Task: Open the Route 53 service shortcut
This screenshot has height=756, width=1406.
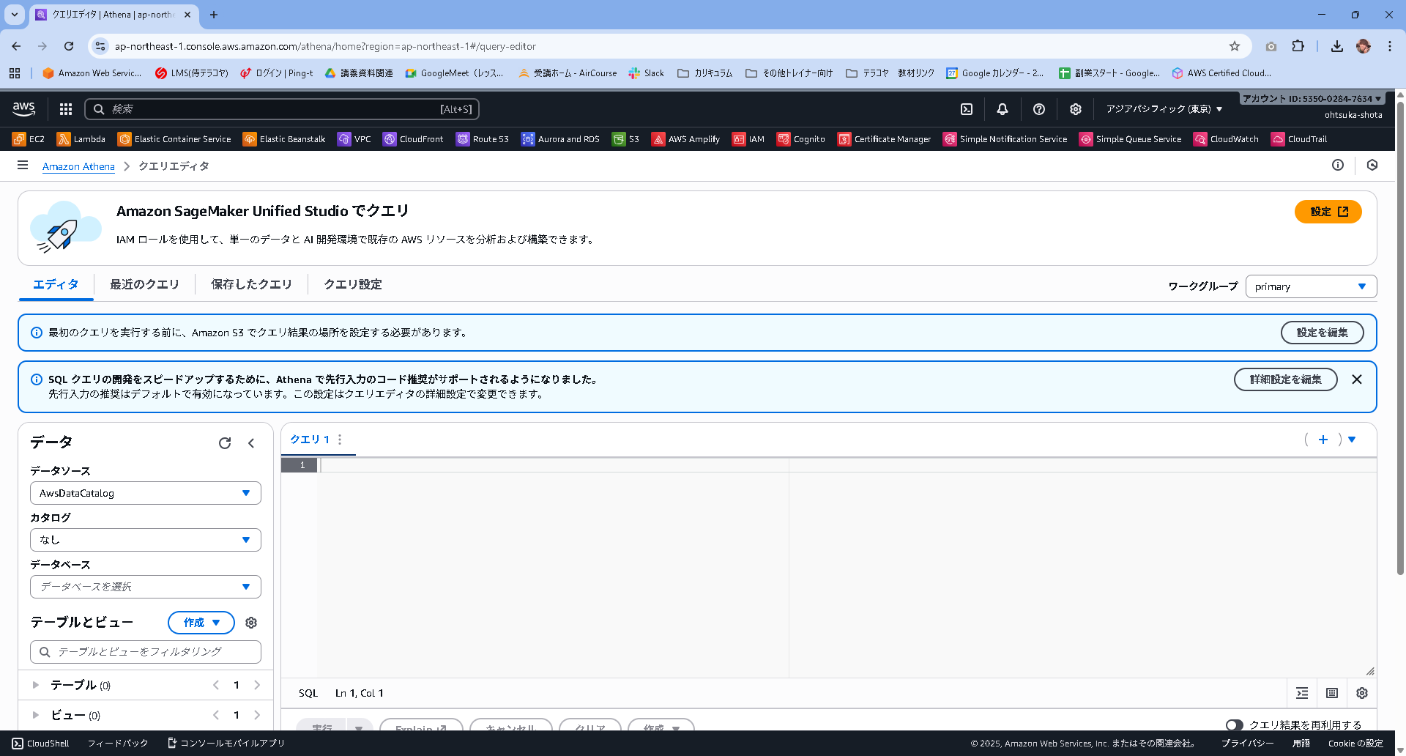Action: 482,139
